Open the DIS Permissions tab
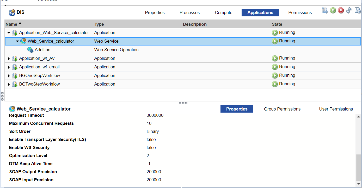The height and width of the screenshot is (188, 362). 300,12
